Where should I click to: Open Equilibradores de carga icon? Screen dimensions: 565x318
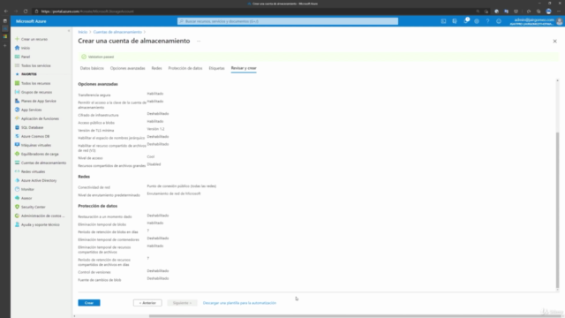(17, 154)
